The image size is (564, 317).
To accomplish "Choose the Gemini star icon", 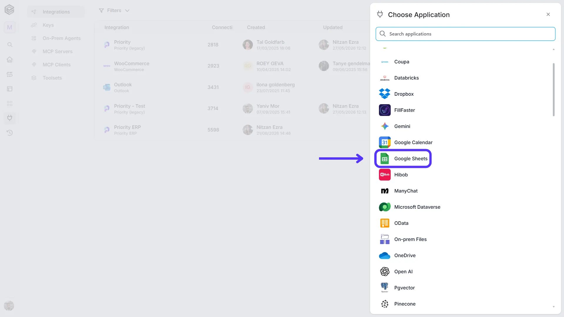I will (385, 126).
